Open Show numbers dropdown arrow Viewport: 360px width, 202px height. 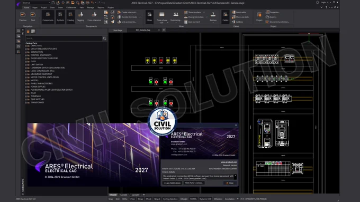point(204,12)
